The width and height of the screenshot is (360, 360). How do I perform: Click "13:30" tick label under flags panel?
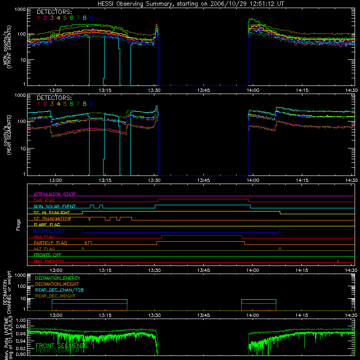click(x=154, y=270)
